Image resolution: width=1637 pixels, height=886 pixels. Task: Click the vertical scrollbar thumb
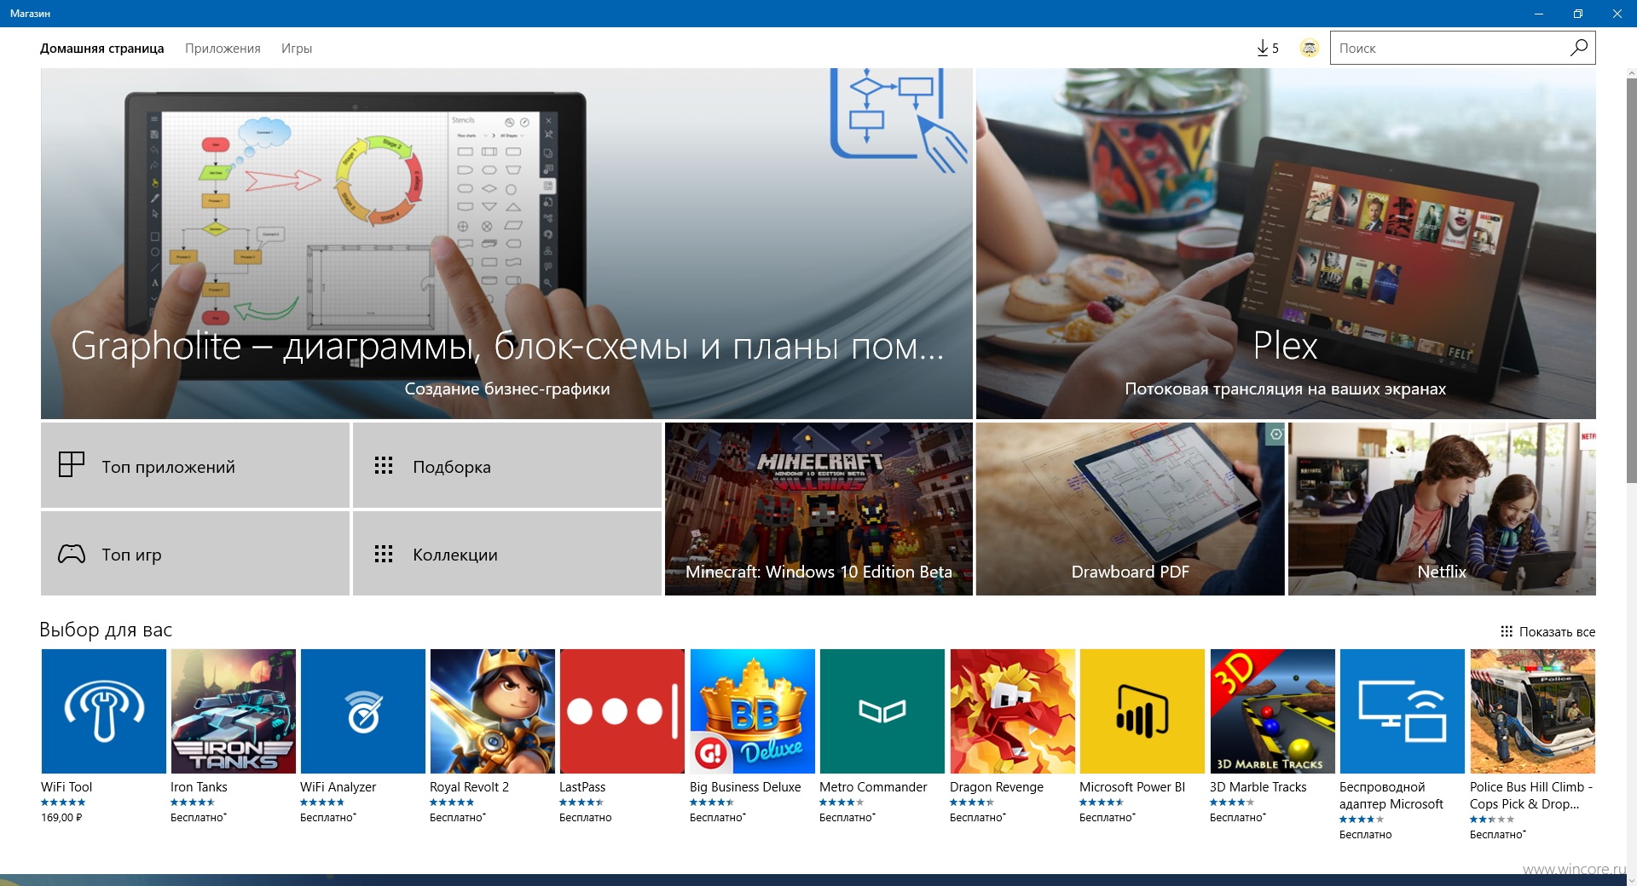(x=1631, y=281)
